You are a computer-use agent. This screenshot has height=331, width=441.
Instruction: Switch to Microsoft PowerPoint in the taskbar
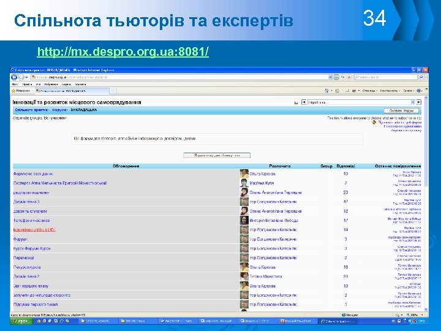coord(298,321)
